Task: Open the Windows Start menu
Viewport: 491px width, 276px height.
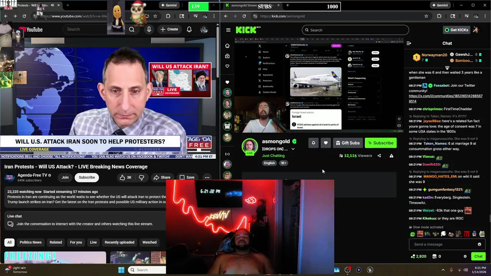Action: click(121, 270)
